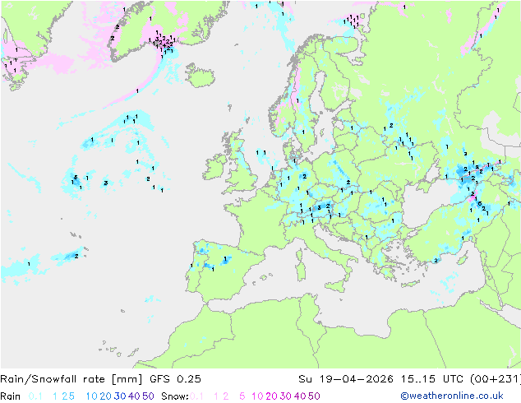This screenshot has width=521, height=403.
Task: Pick the Rain legend 10 value
Action: point(91,396)
